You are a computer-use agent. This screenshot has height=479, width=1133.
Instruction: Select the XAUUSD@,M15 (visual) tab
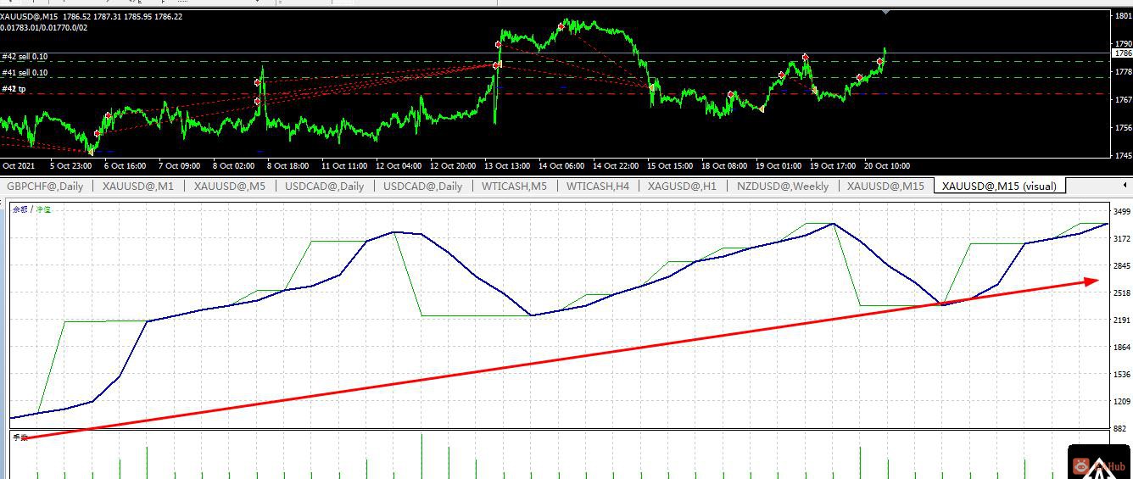pos(999,186)
